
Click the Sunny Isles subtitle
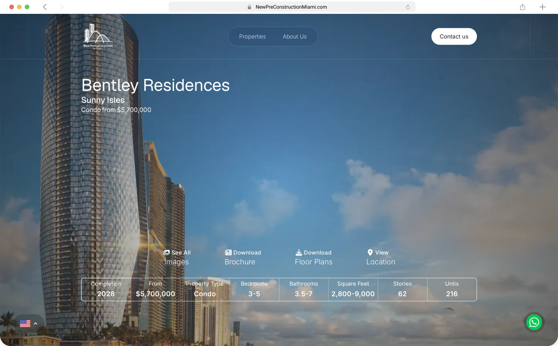tap(103, 100)
